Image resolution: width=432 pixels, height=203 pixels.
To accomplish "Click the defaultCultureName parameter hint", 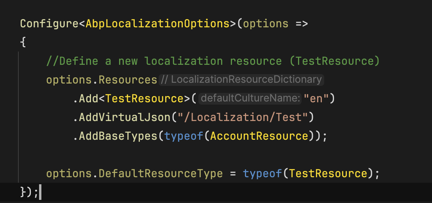I will click(250, 98).
